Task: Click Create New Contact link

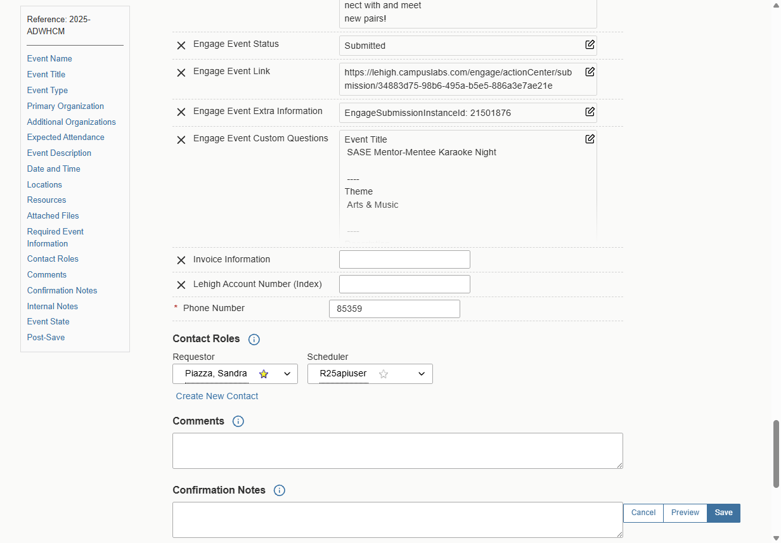Action: coord(217,396)
